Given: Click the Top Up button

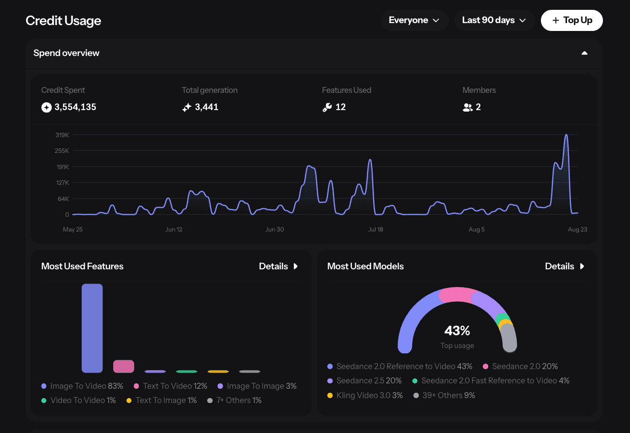Looking at the screenshot, I should [x=572, y=20].
